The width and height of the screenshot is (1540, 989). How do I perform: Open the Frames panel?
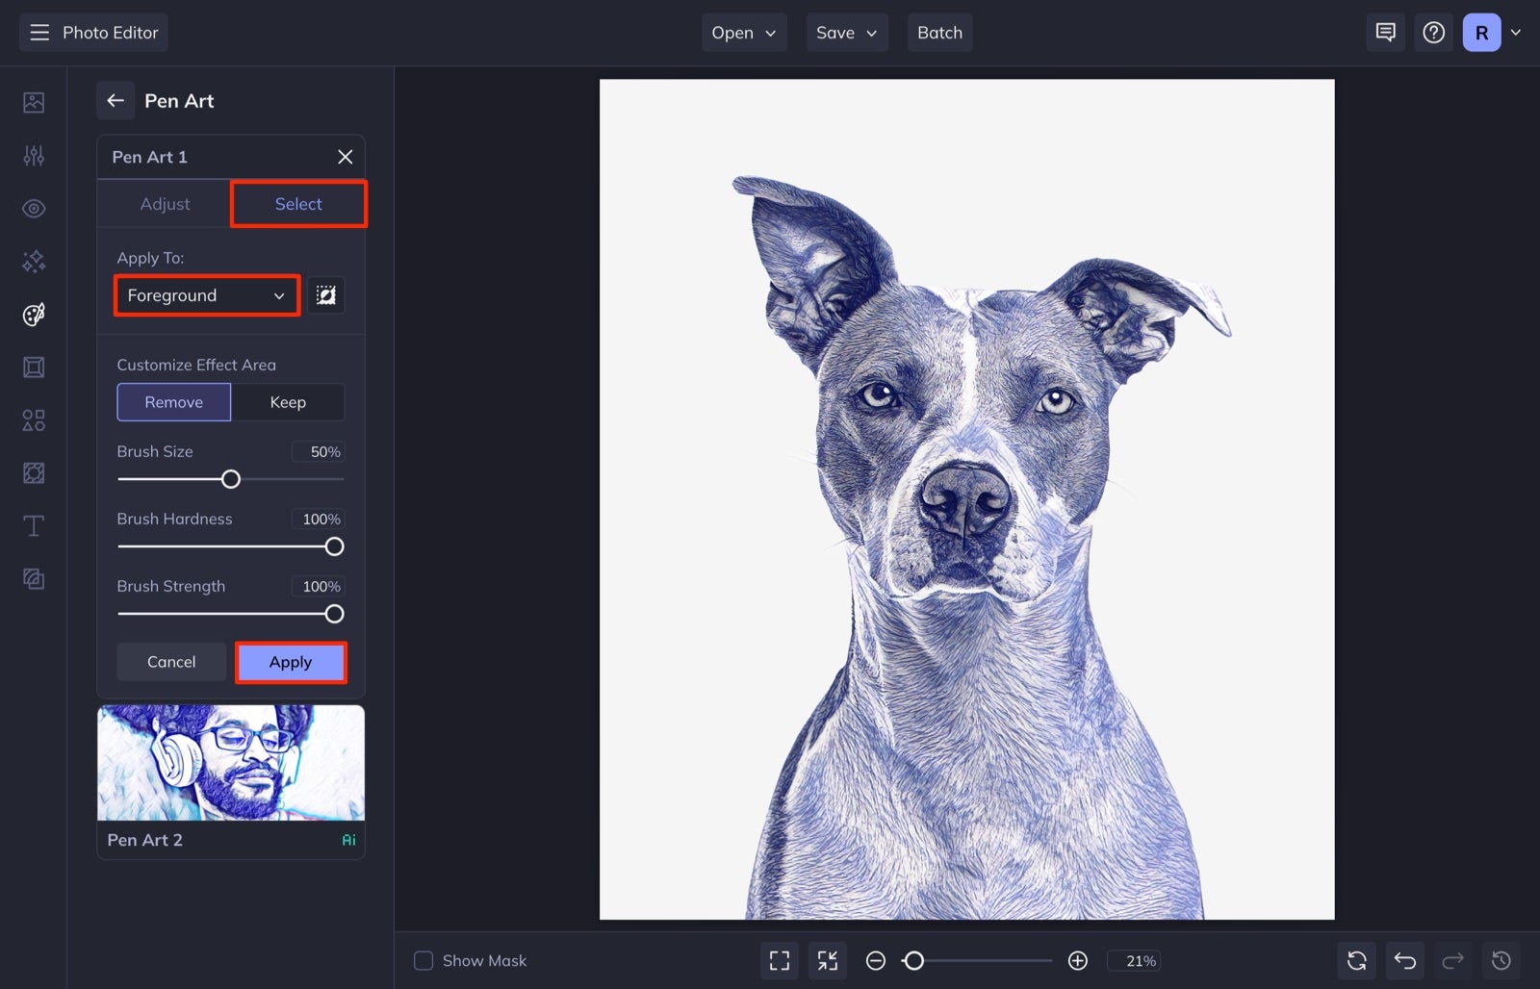pyautogui.click(x=33, y=367)
